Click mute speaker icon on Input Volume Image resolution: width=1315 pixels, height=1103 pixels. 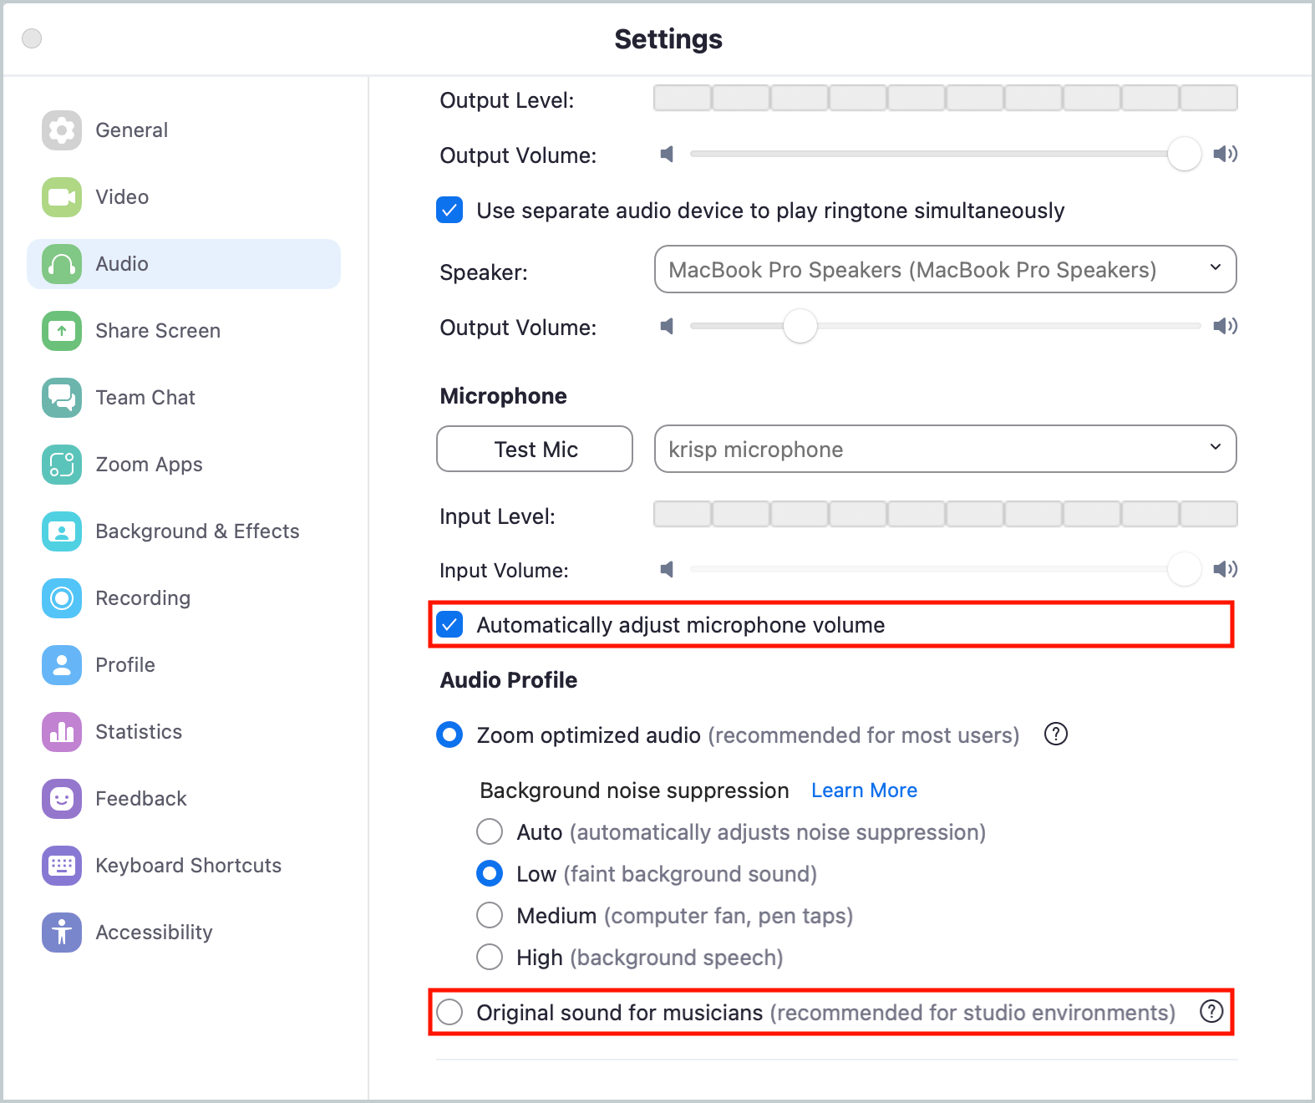[x=667, y=569]
